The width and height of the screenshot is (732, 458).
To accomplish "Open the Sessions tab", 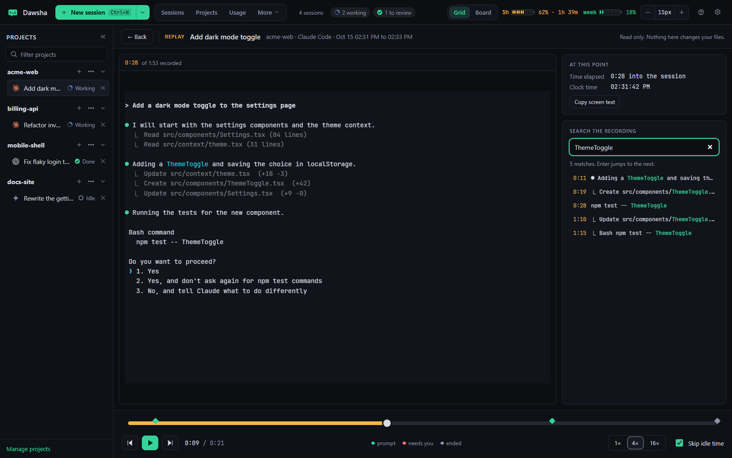I will pyautogui.click(x=172, y=12).
